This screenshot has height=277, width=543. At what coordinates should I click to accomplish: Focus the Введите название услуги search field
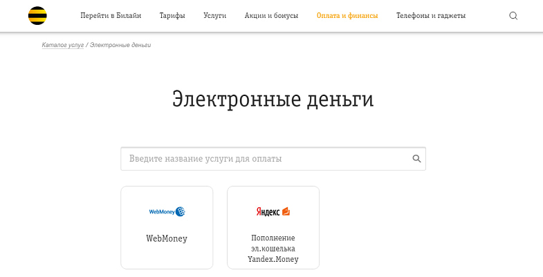point(273,159)
